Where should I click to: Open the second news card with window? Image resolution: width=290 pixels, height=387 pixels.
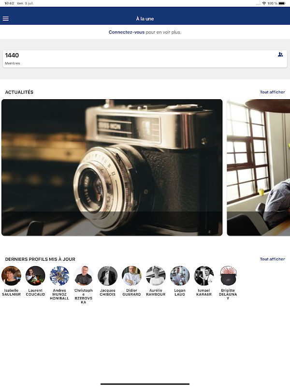pyautogui.click(x=259, y=167)
